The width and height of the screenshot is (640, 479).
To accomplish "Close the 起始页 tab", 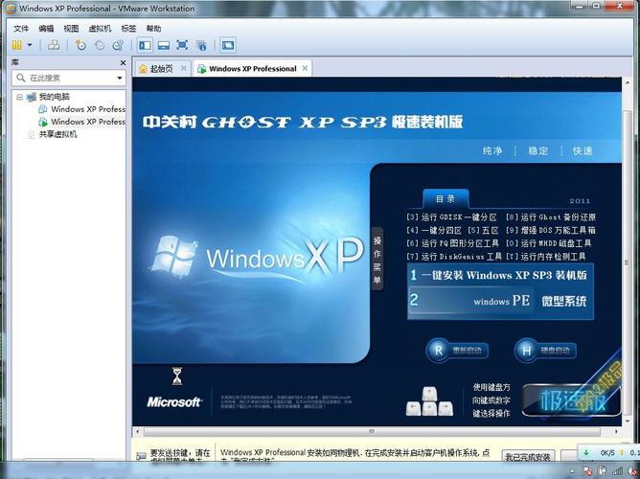I will [x=184, y=68].
